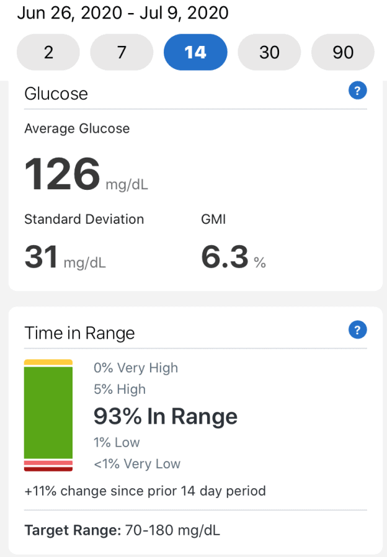Switch to the 90 day range
The image size is (387, 557).
coord(342,52)
